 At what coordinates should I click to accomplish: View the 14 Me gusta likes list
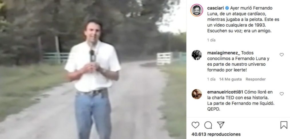point(231,79)
